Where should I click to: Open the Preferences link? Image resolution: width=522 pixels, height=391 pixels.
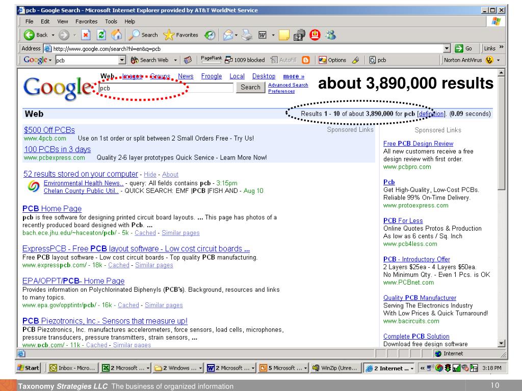(281, 91)
